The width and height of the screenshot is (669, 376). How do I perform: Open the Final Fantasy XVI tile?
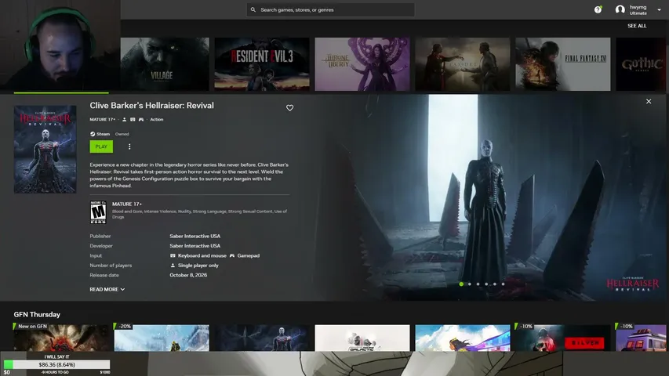click(563, 64)
